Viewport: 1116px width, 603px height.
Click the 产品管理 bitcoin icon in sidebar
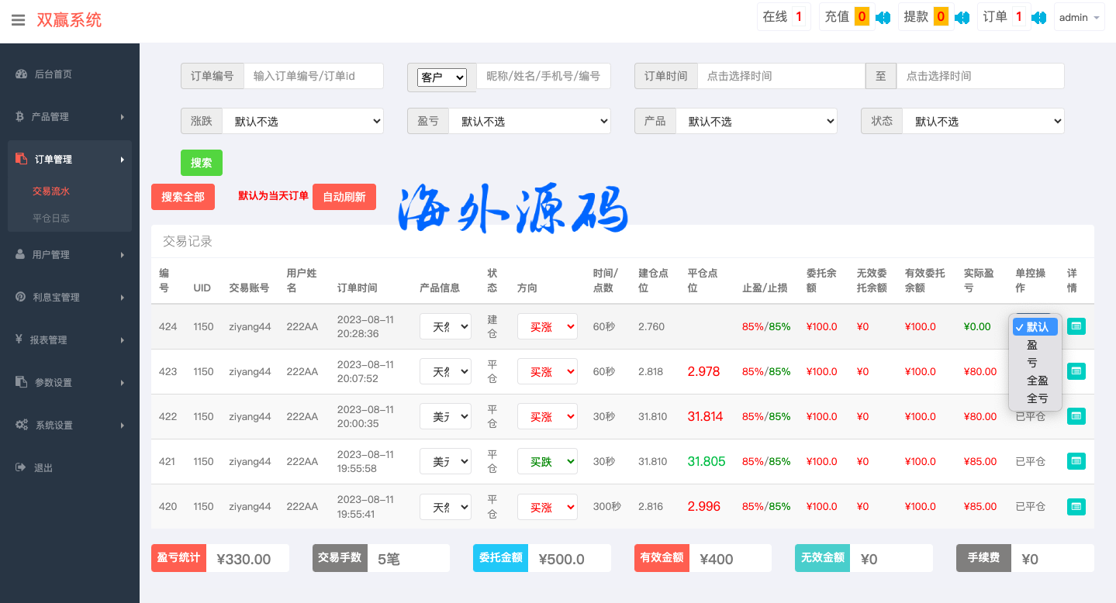[20, 117]
